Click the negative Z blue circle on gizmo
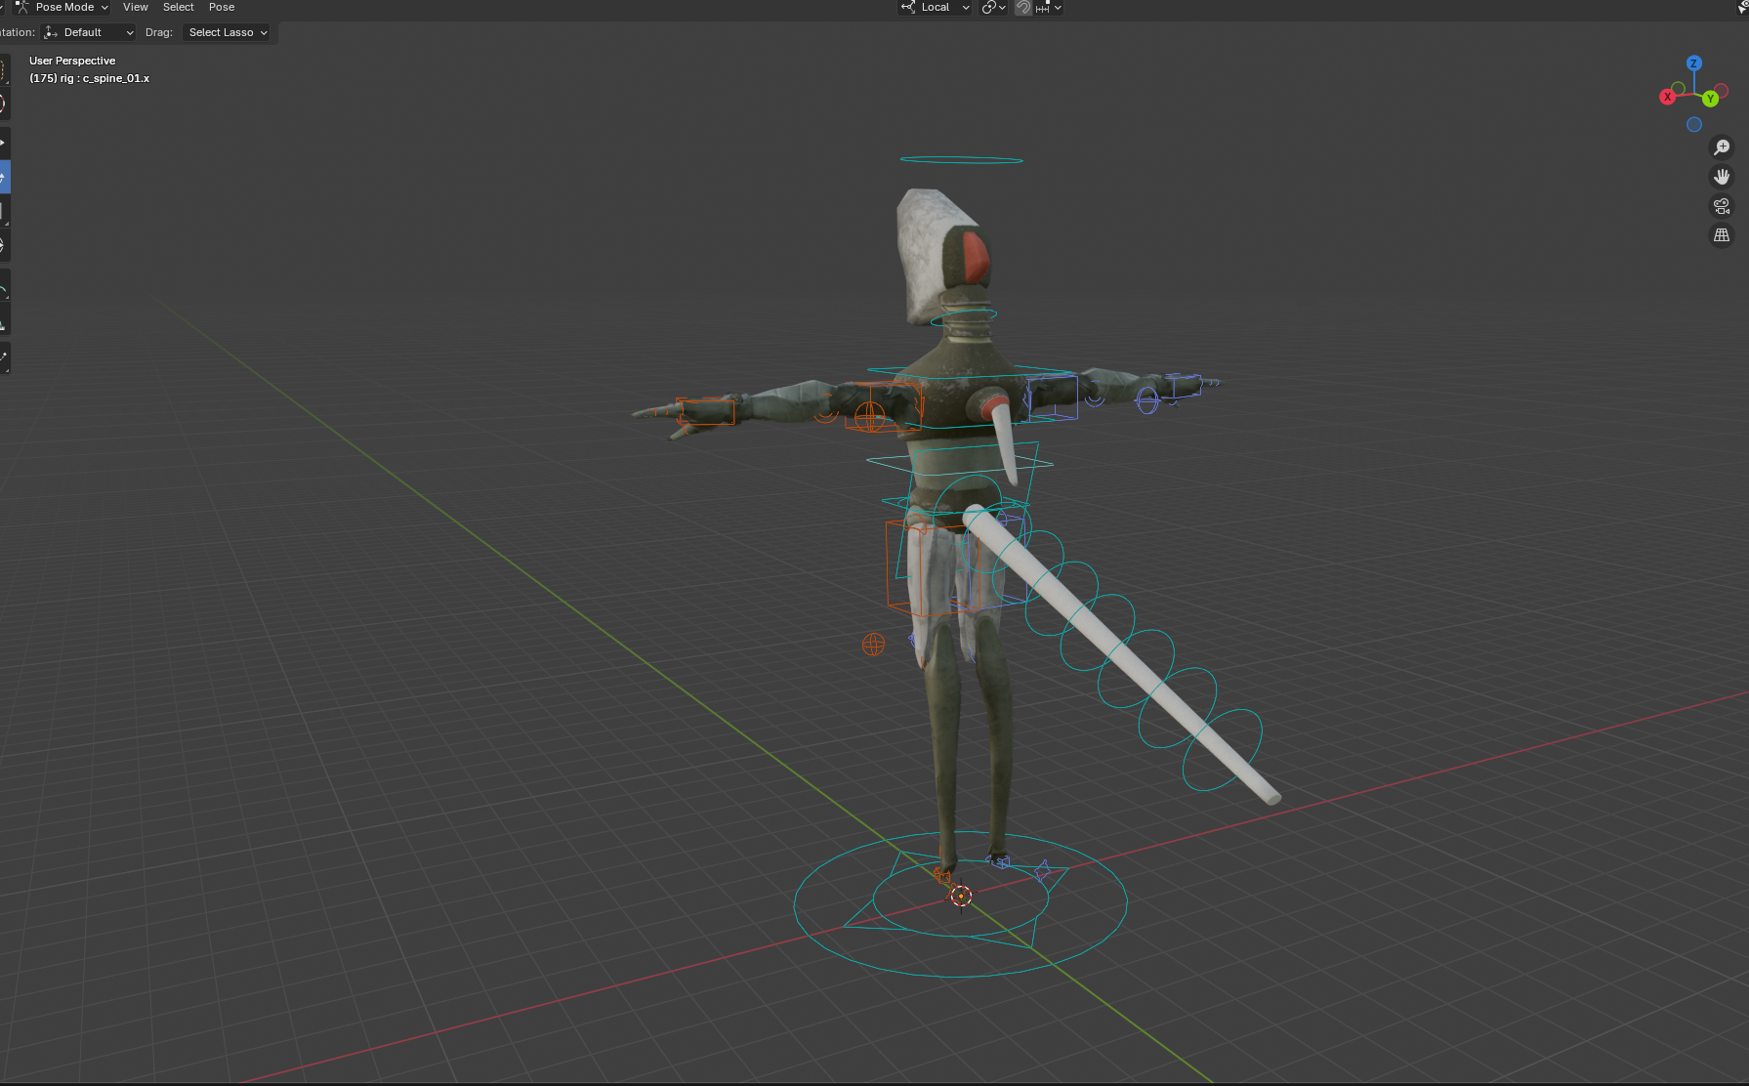The height and width of the screenshot is (1086, 1749). [x=1694, y=124]
